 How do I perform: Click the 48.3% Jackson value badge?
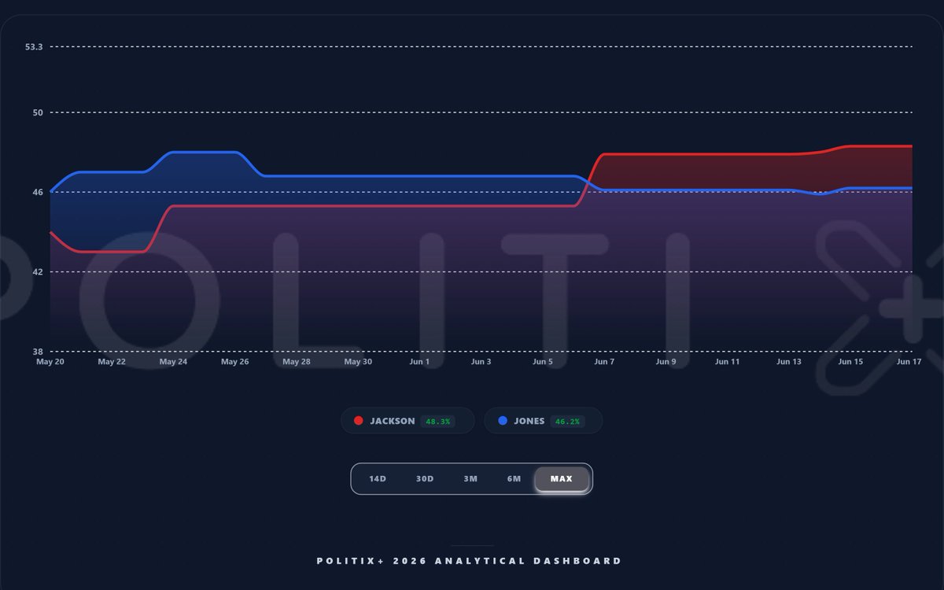438,422
